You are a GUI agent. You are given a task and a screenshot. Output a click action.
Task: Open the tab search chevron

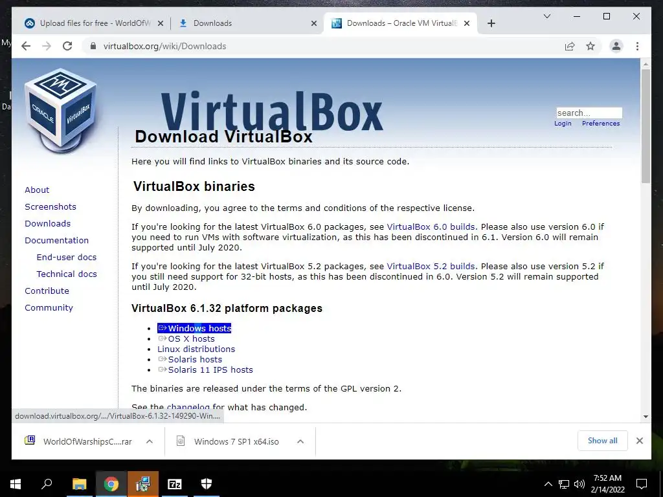pyautogui.click(x=546, y=16)
